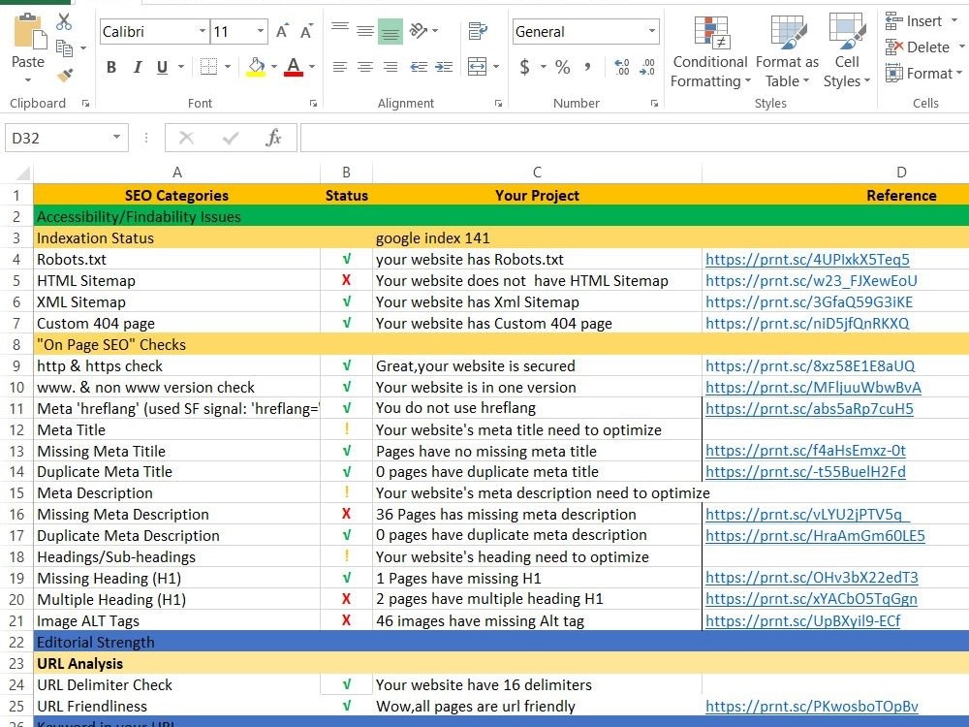Toggle Bottom Align button
969x727 pixels.
(x=391, y=32)
